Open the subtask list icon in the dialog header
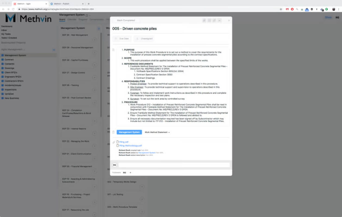 [209, 20]
